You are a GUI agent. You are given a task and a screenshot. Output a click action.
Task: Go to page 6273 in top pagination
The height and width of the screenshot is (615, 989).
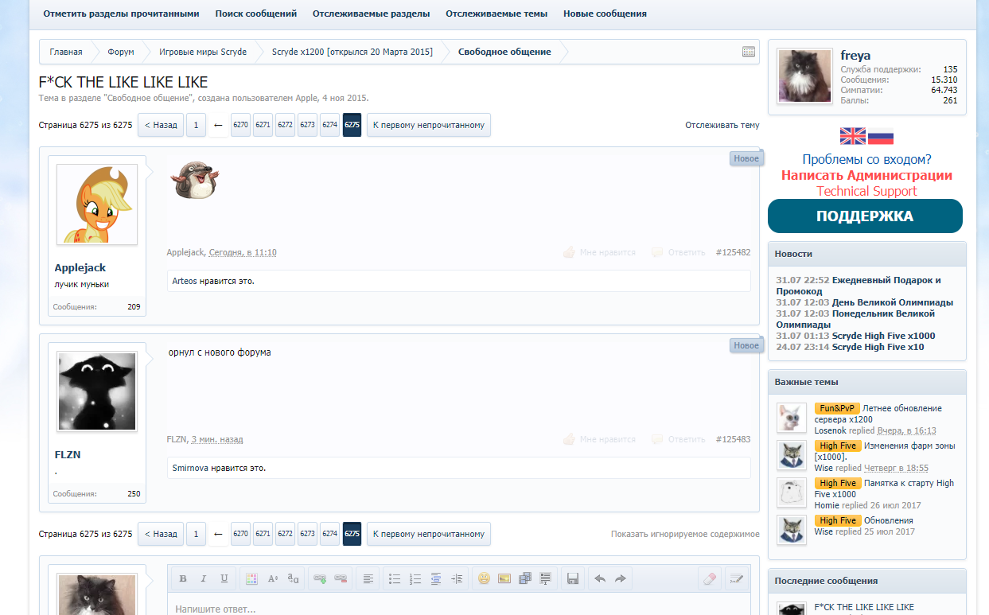(307, 125)
